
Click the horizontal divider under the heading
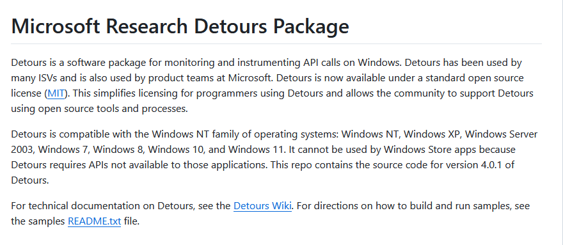click(x=276, y=44)
